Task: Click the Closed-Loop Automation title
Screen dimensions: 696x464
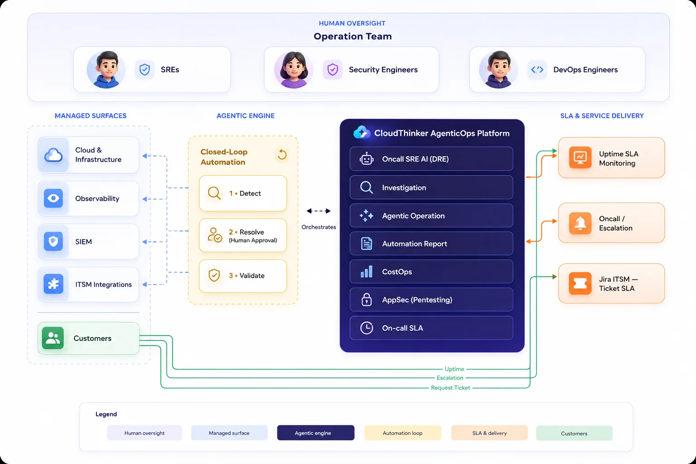Action: click(224, 157)
